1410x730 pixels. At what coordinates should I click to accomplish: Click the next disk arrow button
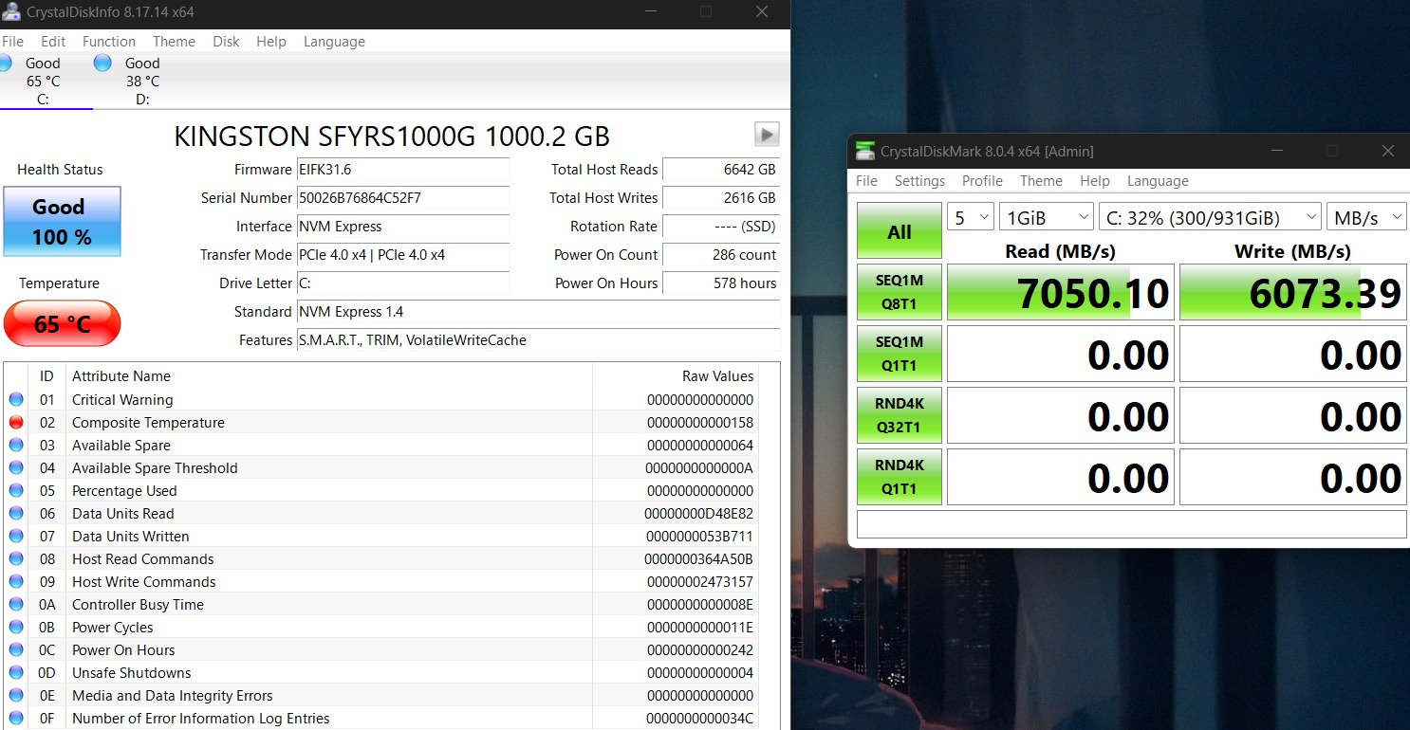pos(767,135)
